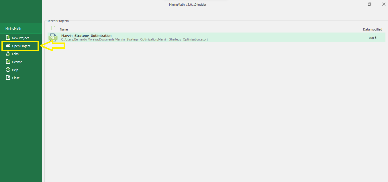388x182 pixels.
Task: Click the Open Project folder icon
Action: [x=8, y=46]
